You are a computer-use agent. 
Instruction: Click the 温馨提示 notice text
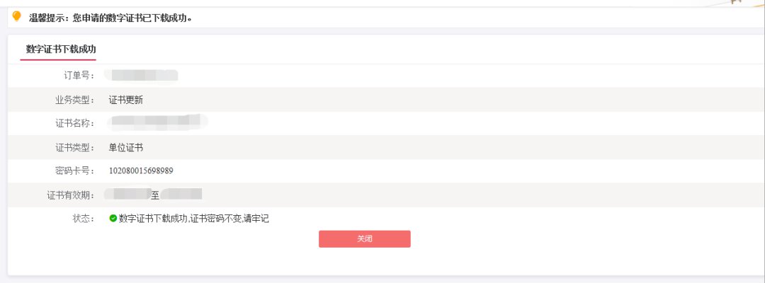[110, 17]
